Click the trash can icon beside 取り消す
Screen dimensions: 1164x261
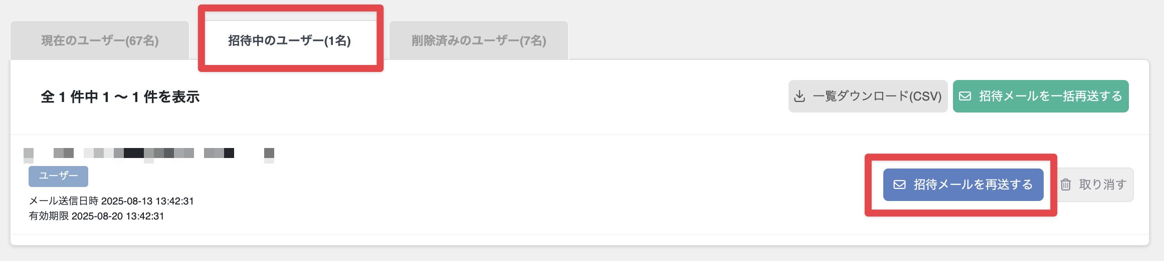tap(1066, 184)
